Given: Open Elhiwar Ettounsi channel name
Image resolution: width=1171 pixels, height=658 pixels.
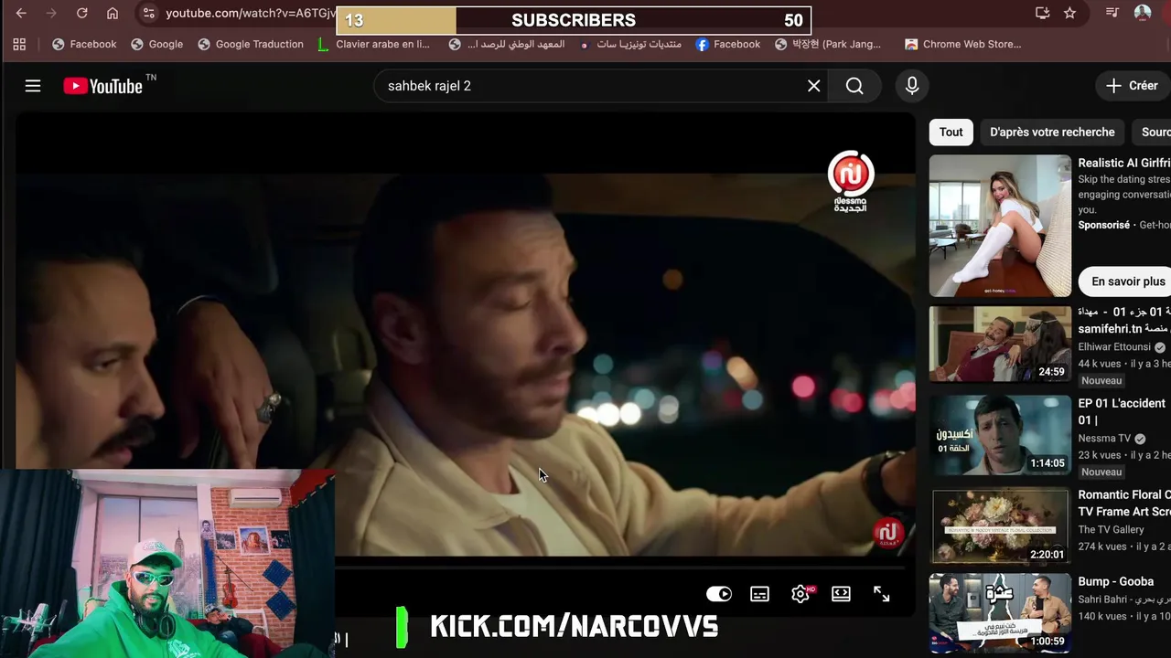Looking at the screenshot, I should (1114, 346).
